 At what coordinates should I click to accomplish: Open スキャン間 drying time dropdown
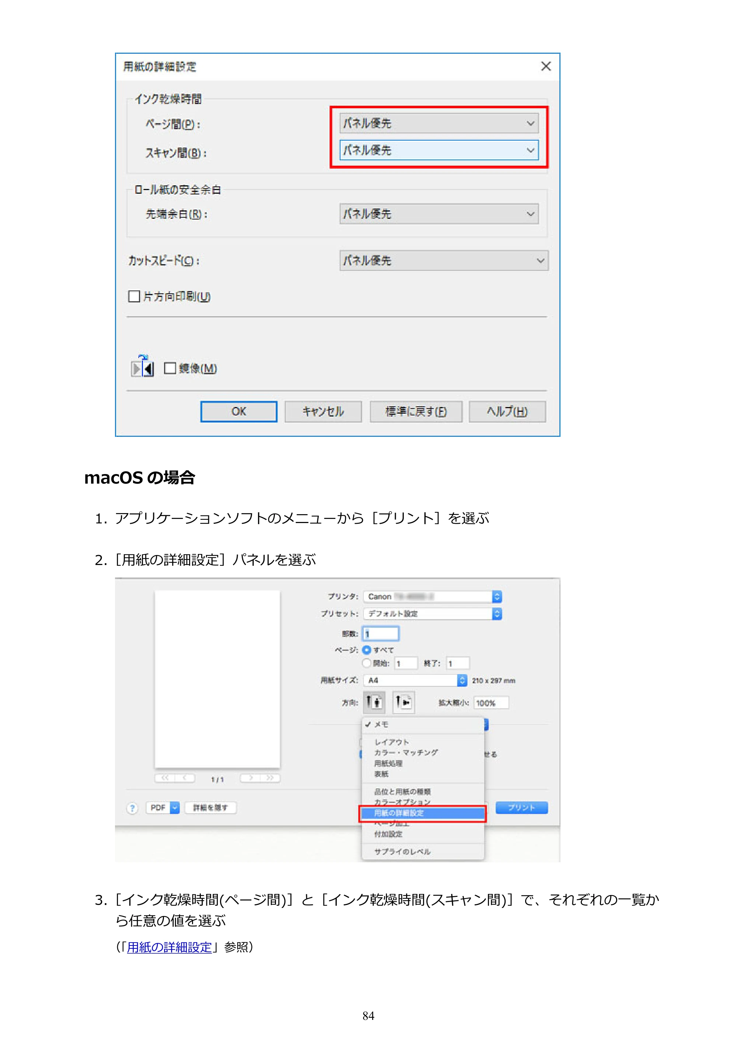coord(439,150)
